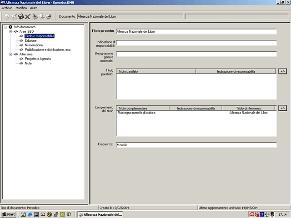
Task: Open Netscape icon in quick launch
Action: [x=36, y=214]
